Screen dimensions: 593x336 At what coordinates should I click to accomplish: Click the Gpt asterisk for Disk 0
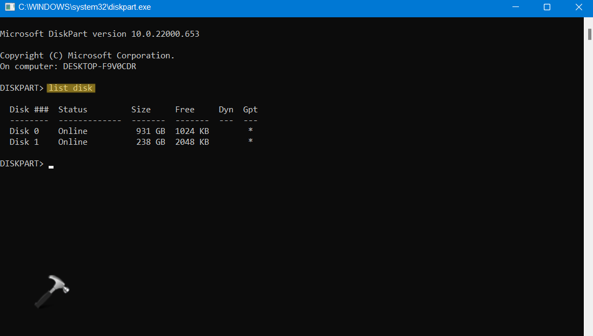(x=250, y=130)
